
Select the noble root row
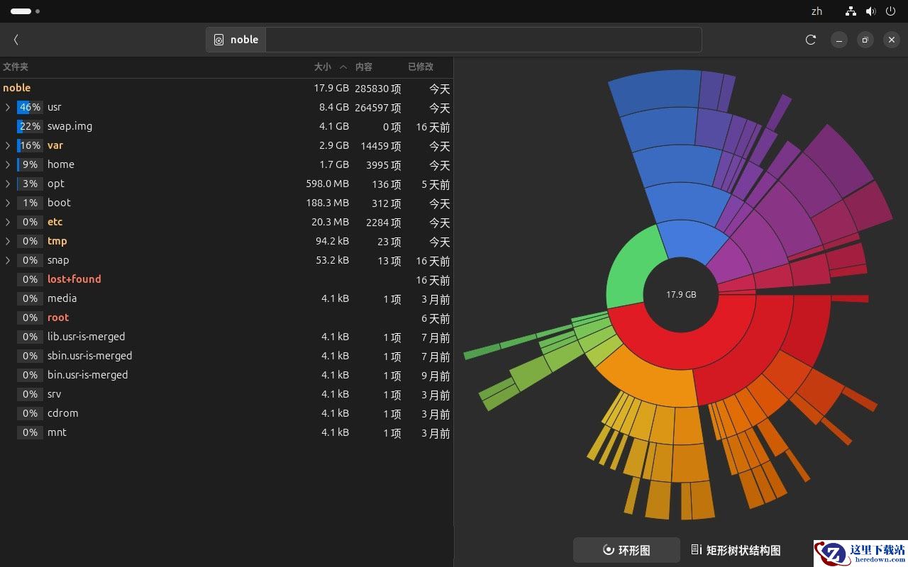[x=226, y=88]
